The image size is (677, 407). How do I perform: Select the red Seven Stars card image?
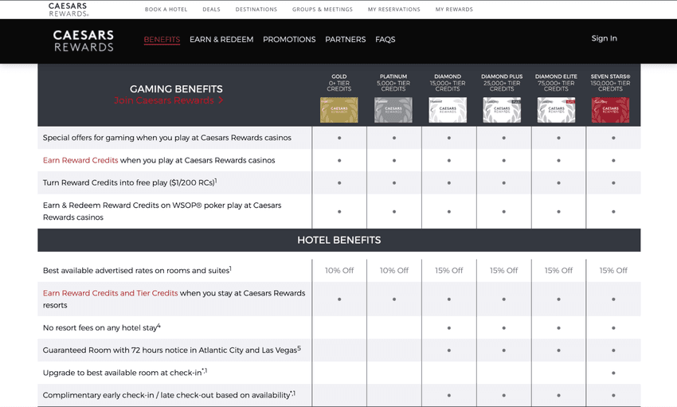611,110
